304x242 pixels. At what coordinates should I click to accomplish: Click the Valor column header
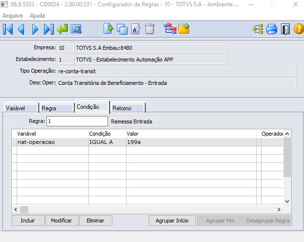coord(191,134)
